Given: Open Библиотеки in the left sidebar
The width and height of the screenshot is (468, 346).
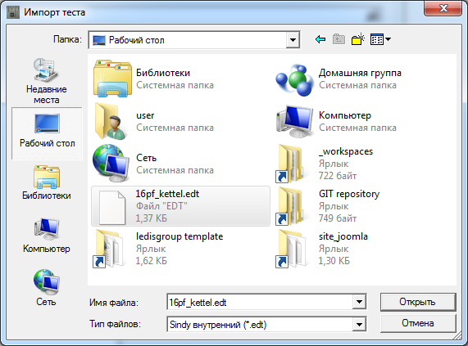Looking at the screenshot, I should [x=47, y=182].
